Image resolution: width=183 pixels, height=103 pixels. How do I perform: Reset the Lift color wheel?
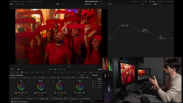(29, 81)
